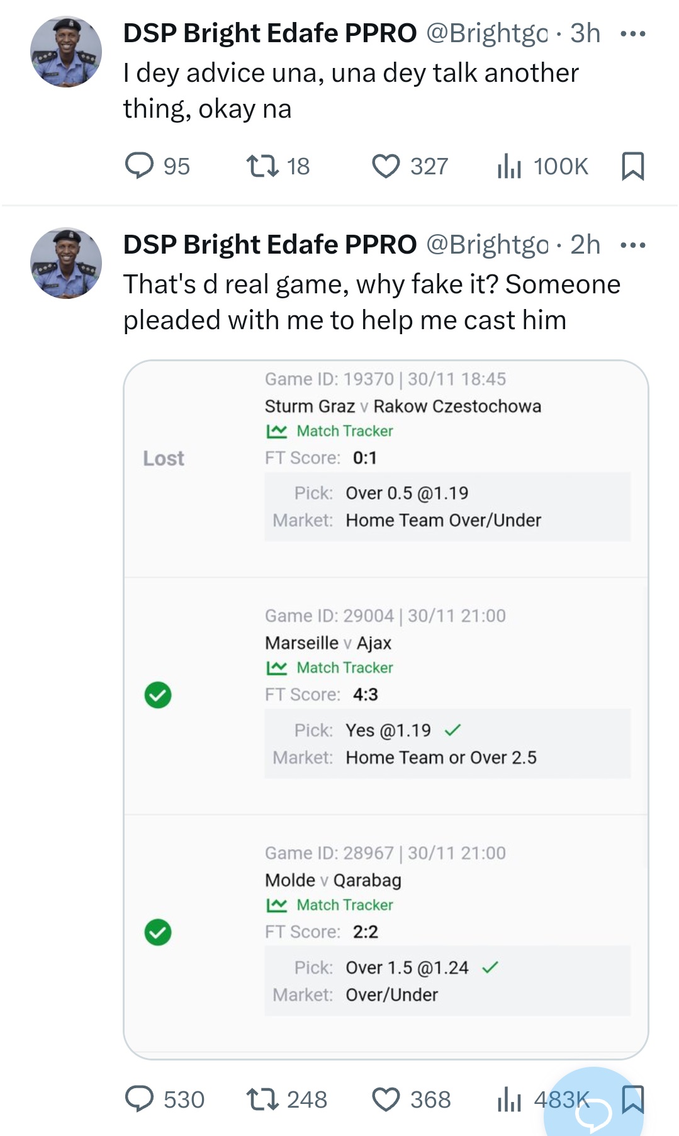Like the tweet with 368 likes
This screenshot has width=679, height=1136.
tap(386, 1099)
